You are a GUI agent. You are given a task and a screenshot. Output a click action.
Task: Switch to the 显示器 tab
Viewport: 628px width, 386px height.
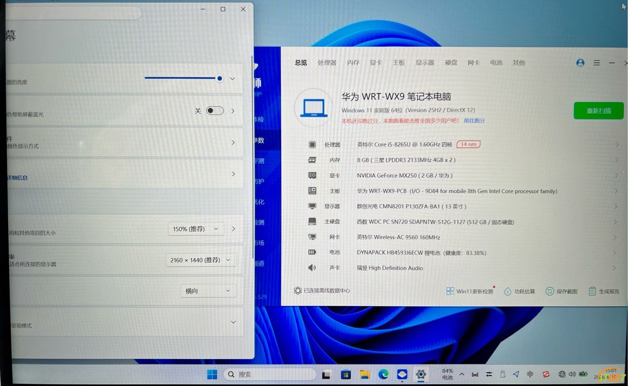425,63
